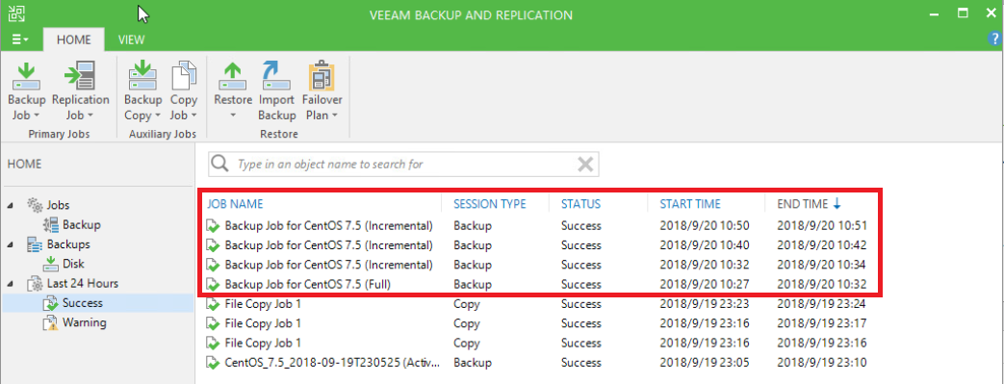Click end time 2018/9/19 23:24

point(821,304)
